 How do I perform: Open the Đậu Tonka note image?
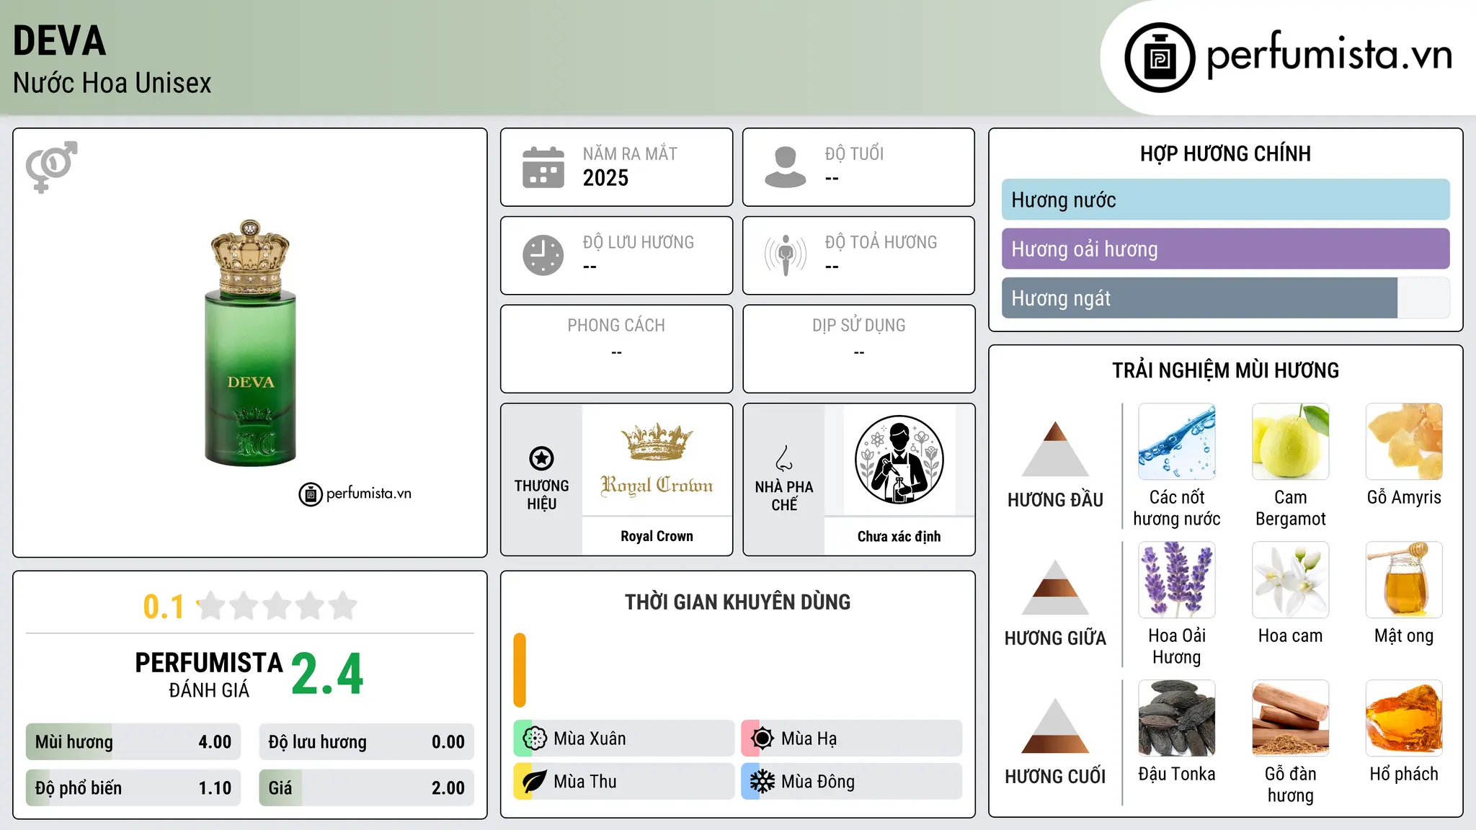[x=1177, y=718]
